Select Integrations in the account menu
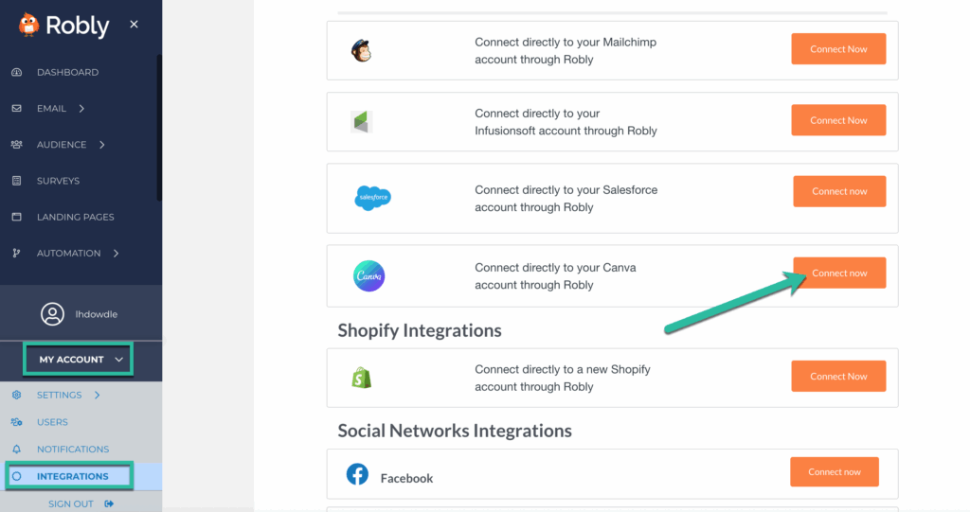The width and height of the screenshot is (970, 512). pos(72,476)
